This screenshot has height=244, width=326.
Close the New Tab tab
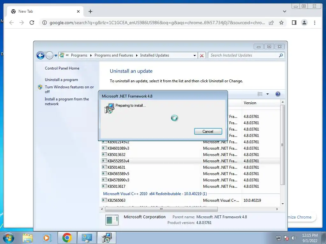[78, 11]
